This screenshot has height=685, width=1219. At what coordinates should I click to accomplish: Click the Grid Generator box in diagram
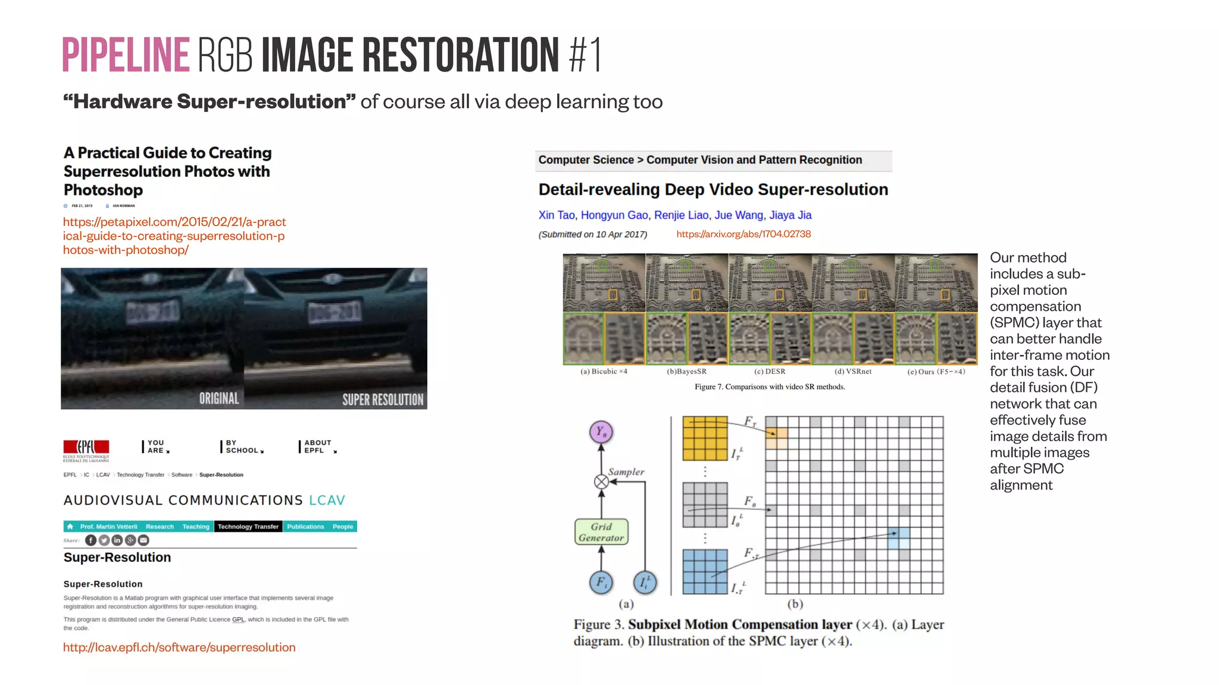point(601,532)
